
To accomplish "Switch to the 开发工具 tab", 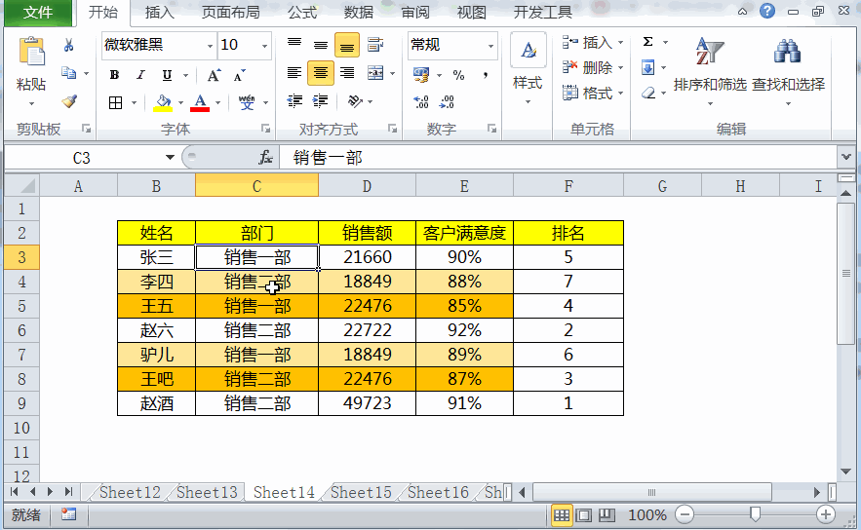I will 542,12.
